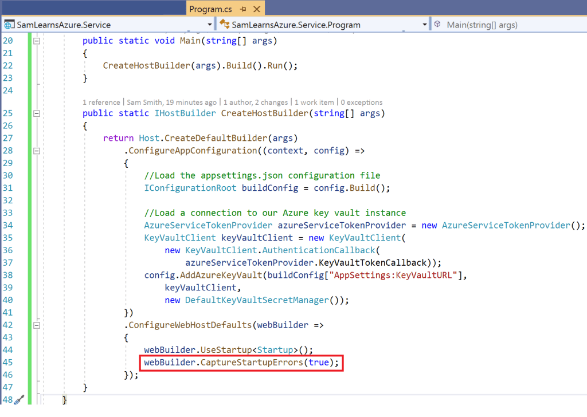This screenshot has height=417, width=587.
Task: Click the class icon beside SamLearnsAzure.Service.Program
Action: point(224,25)
